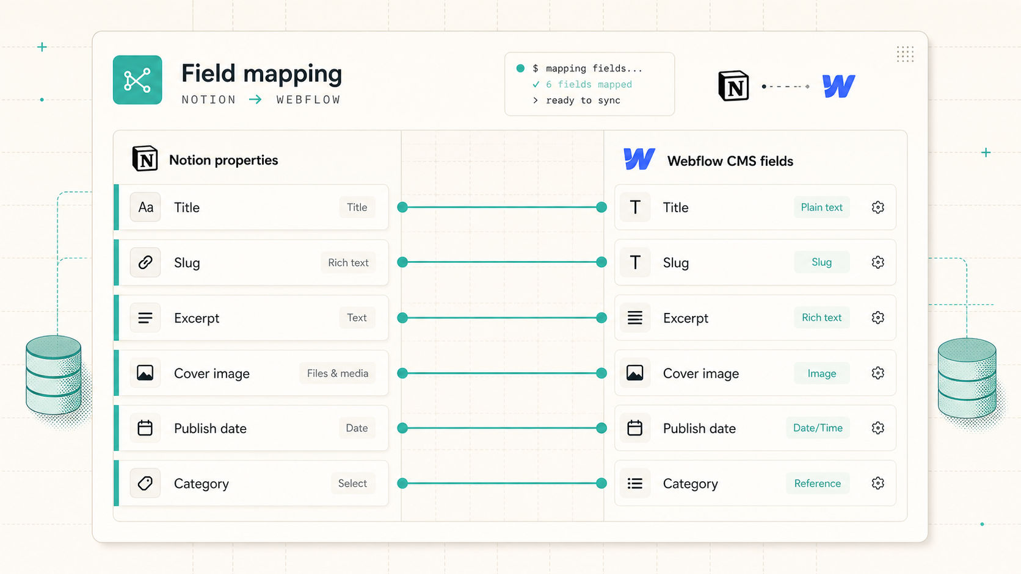The image size is (1021, 574).
Task: Open settings gear for Webflow Excerpt field
Action: click(x=877, y=318)
